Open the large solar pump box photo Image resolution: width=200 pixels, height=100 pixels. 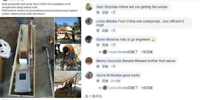pyautogui.click(x=27, y=57)
